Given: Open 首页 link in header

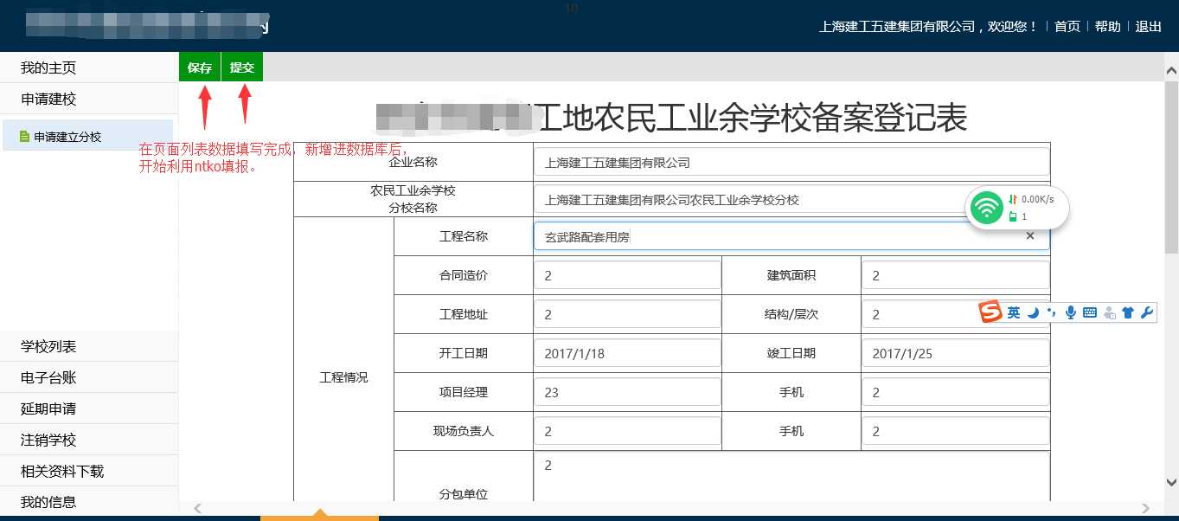Looking at the screenshot, I should point(1067,27).
